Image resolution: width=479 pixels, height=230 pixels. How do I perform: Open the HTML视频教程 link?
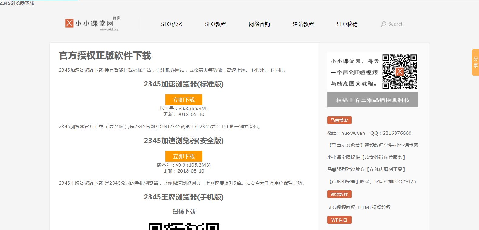coord(374,207)
